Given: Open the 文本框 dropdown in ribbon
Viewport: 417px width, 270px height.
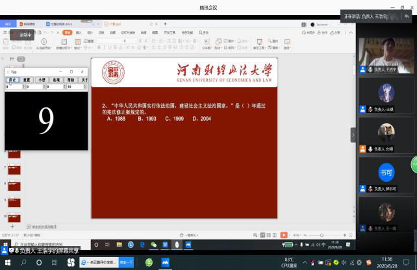Looking at the screenshot, I should (x=207, y=47).
